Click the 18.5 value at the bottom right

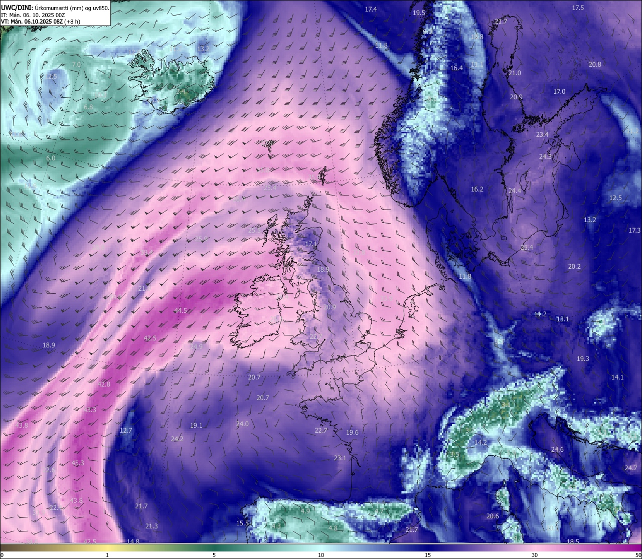pyautogui.click(x=573, y=541)
